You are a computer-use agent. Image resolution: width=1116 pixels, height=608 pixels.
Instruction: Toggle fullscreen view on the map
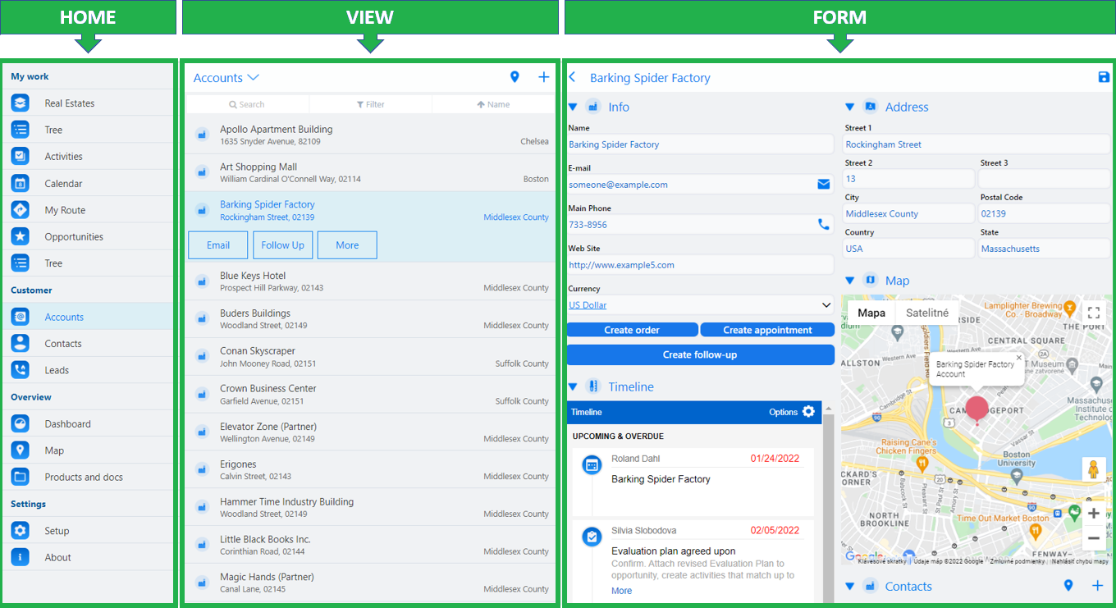1092,313
